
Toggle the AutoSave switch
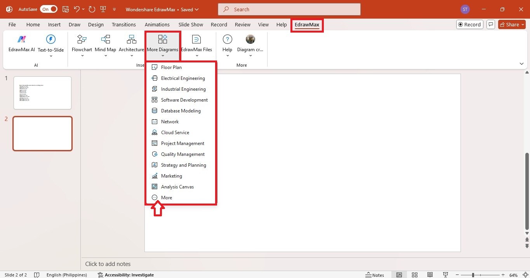(49, 9)
